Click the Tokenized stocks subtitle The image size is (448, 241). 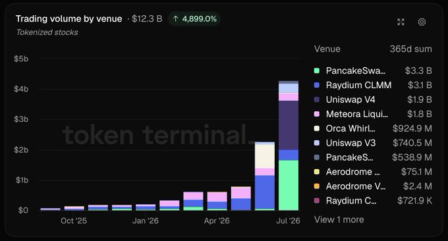47,32
